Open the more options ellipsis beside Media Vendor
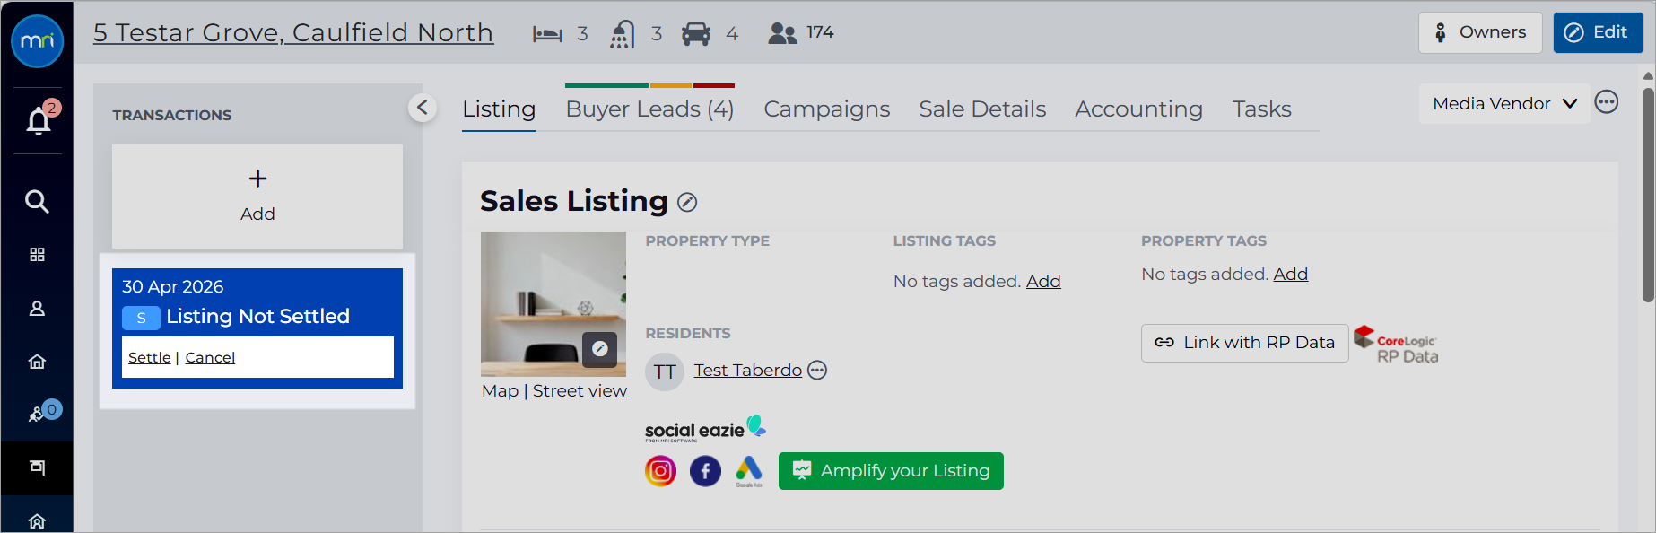The width and height of the screenshot is (1656, 533). pyautogui.click(x=1607, y=102)
